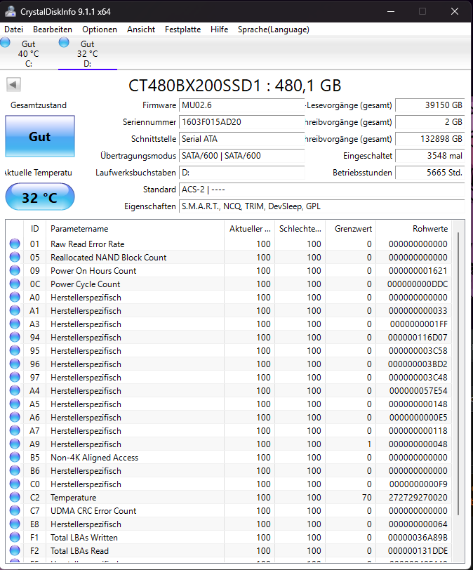This screenshot has width=473, height=570.
Task: Click status orb of attribute A5 row
Action: tap(15, 404)
